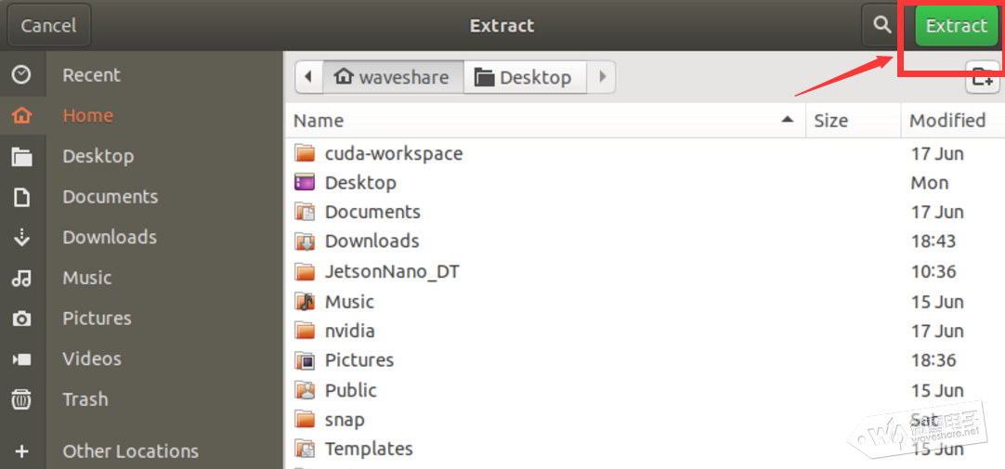Click the 18:43 modified time of Downloads

(x=933, y=241)
